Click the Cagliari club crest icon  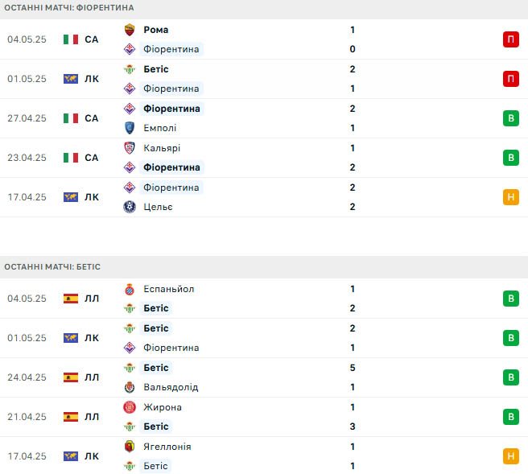tap(130, 148)
